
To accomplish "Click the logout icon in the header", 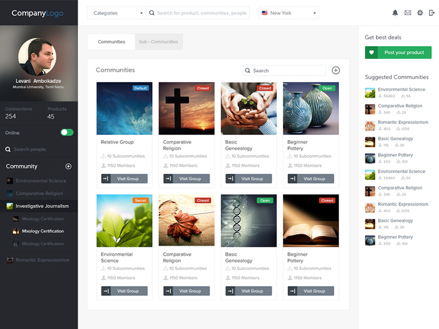I will [x=431, y=12].
